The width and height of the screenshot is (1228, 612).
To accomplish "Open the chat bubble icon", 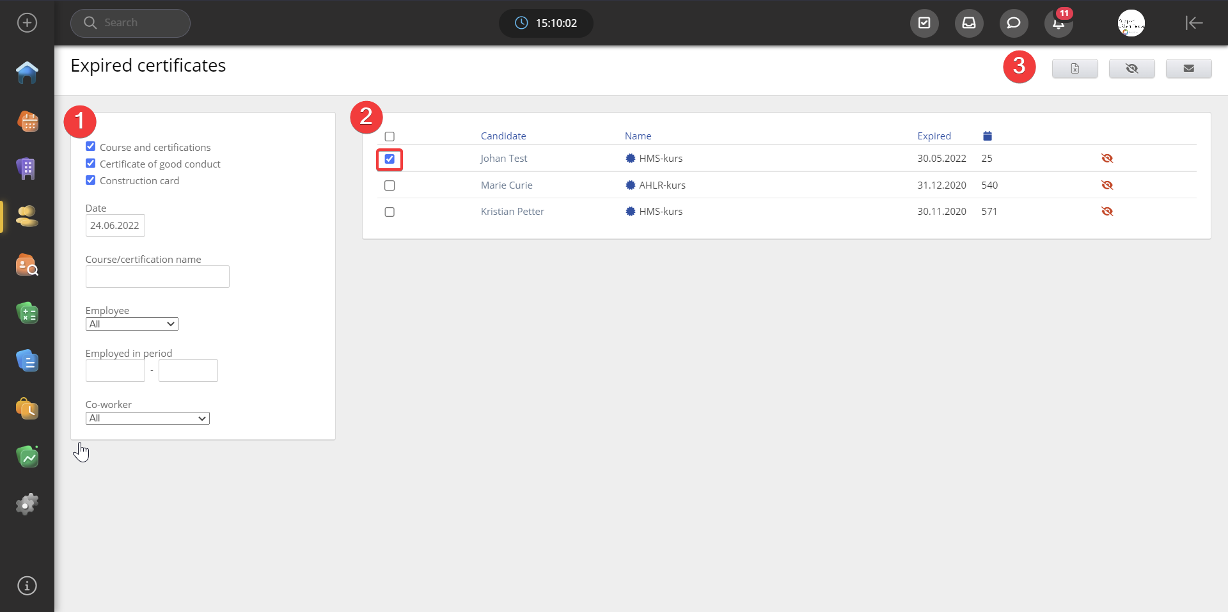I will pos(1014,24).
